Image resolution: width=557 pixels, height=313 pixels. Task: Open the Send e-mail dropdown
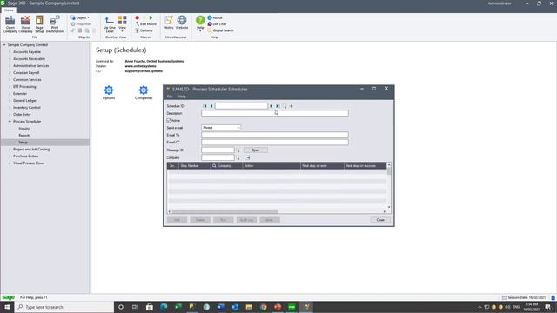(x=238, y=128)
